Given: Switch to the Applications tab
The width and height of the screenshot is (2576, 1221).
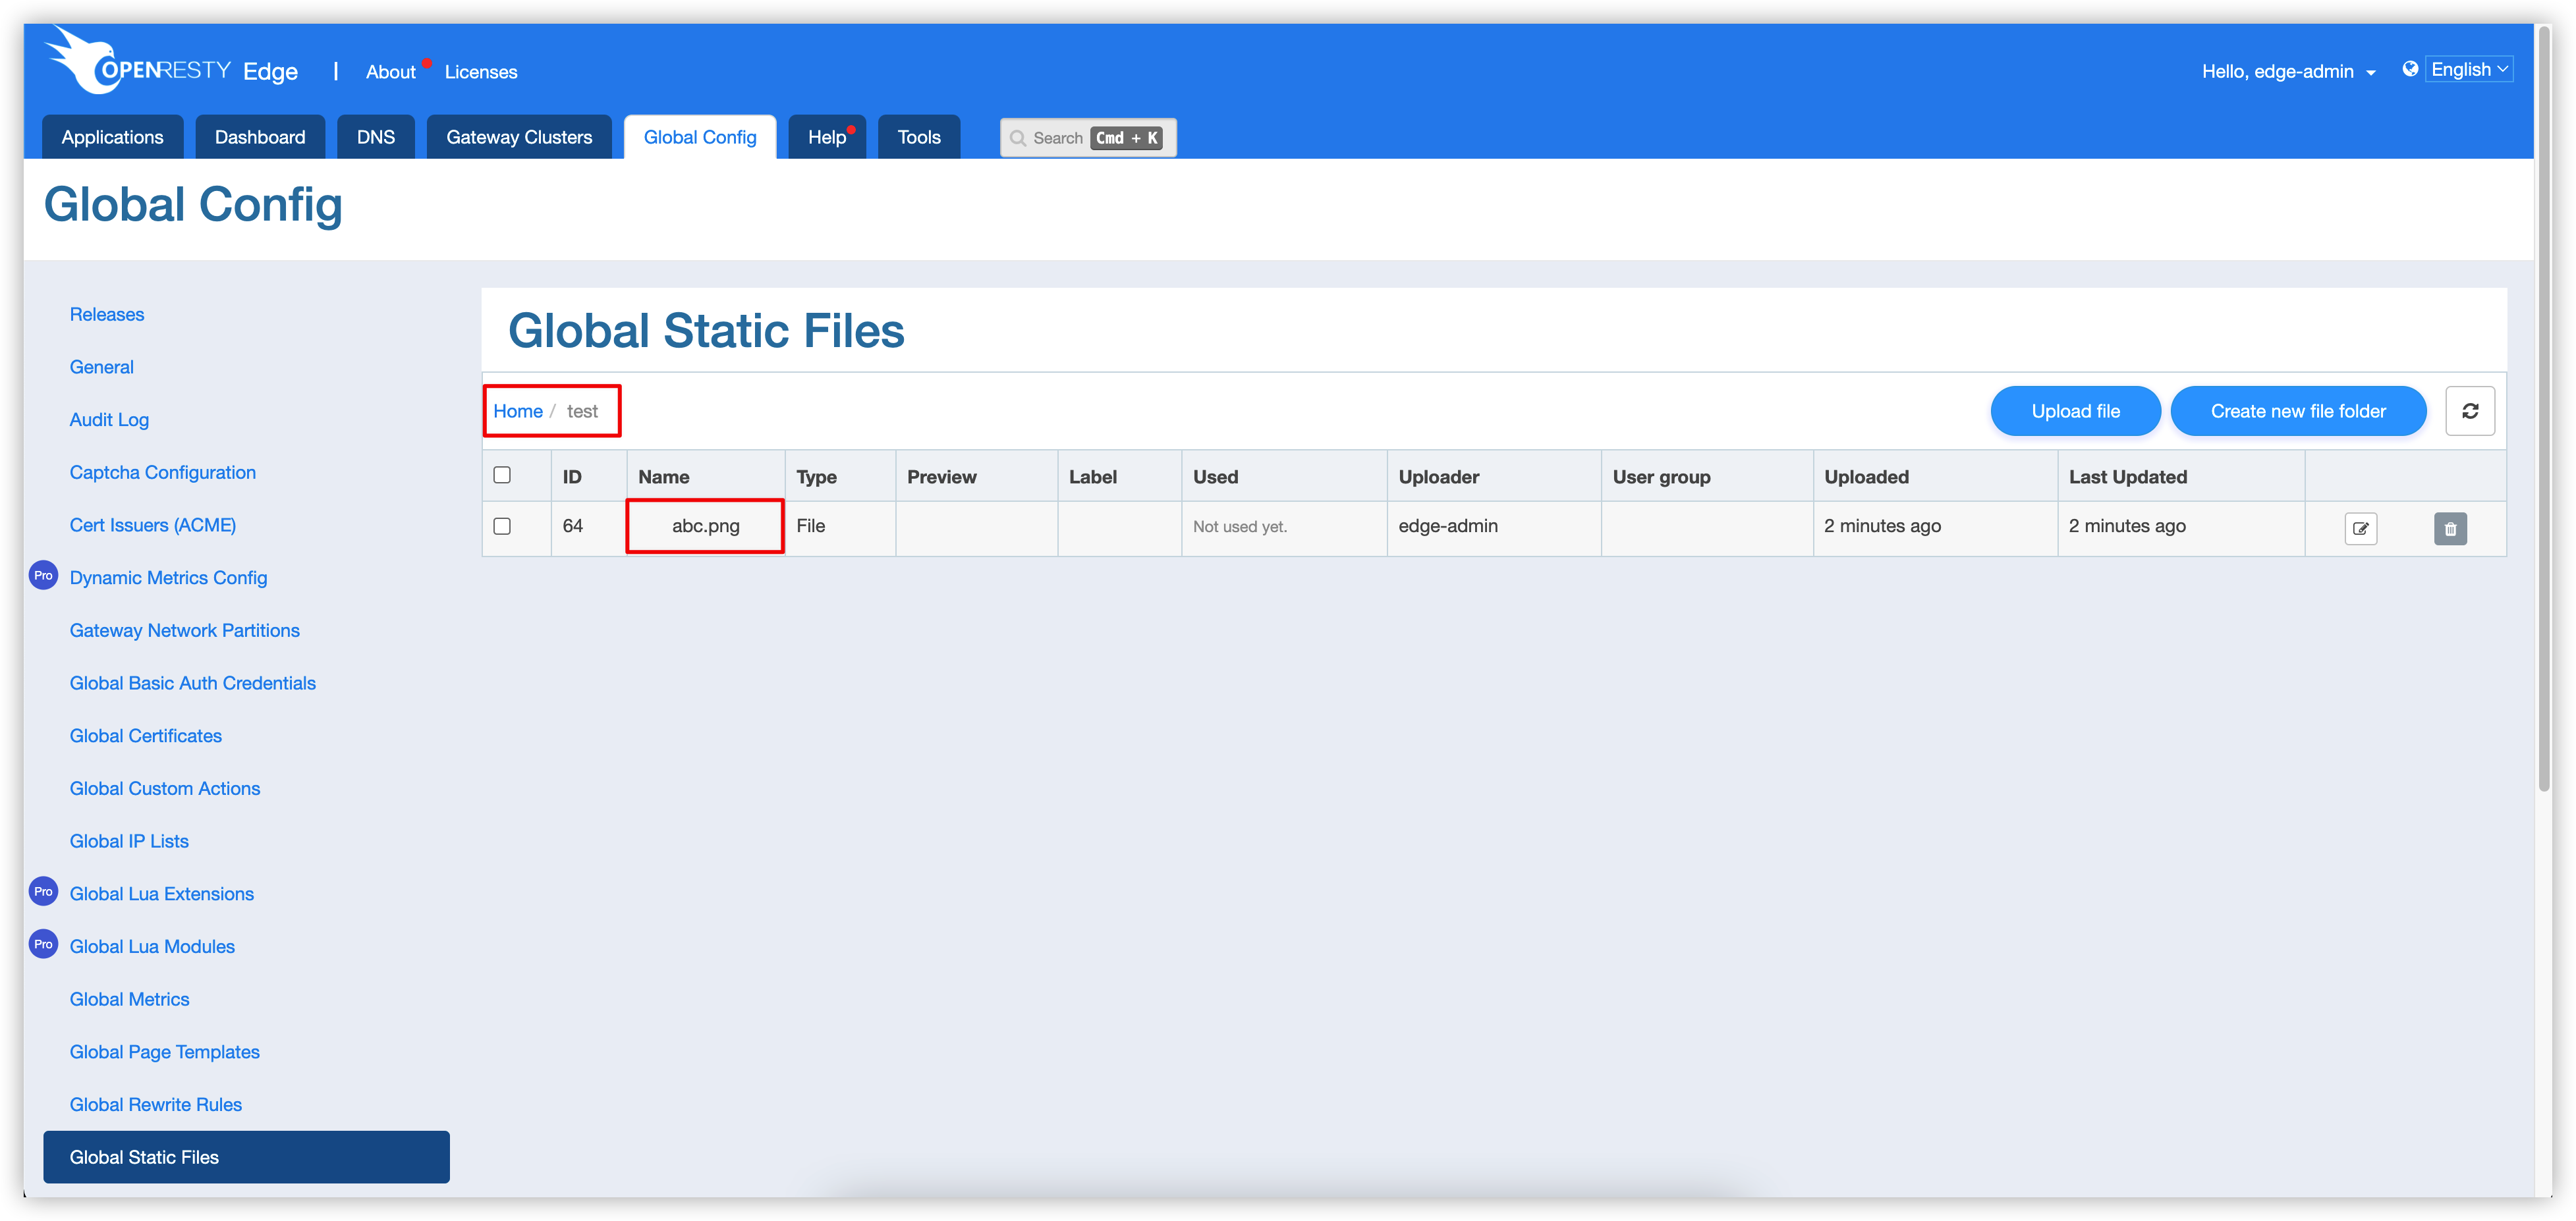Looking at the screenshot, I should (x=112, y=137).
